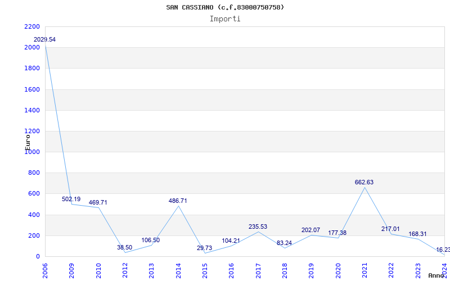Select the 2017 x-axis label
This screenshot has height=281, width=450.
coord(258,270)
